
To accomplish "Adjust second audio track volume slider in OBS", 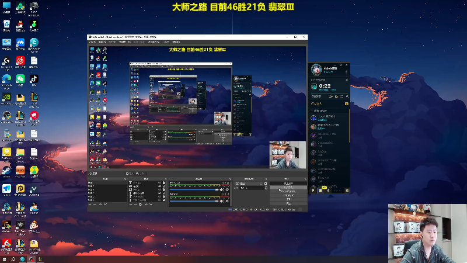I will 194,201.
